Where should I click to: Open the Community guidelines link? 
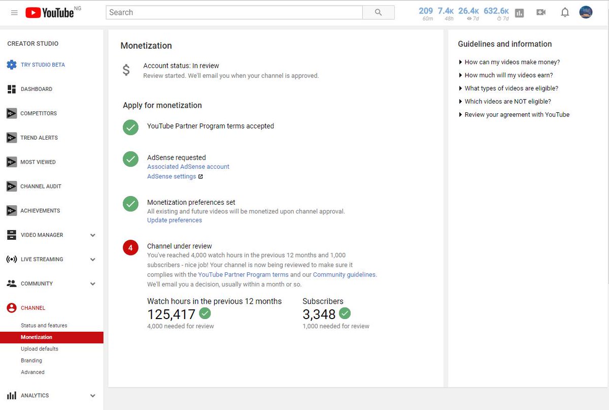click(x=344, y=275)
